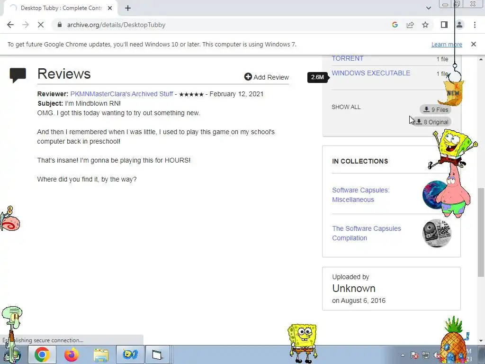Viewport: 485px width, 364px height.
Task: Click the I'm Mindblown RN! subject
Action: click(93, 103)
